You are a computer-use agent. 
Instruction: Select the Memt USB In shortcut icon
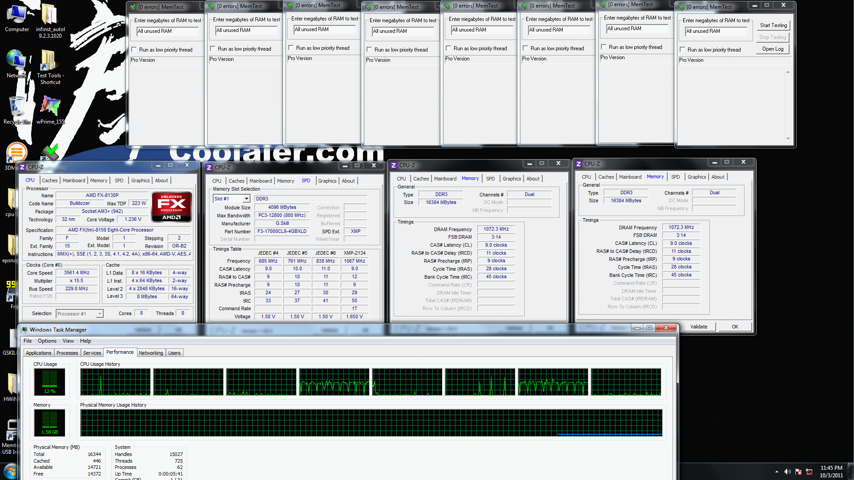(x=11, y=436)
